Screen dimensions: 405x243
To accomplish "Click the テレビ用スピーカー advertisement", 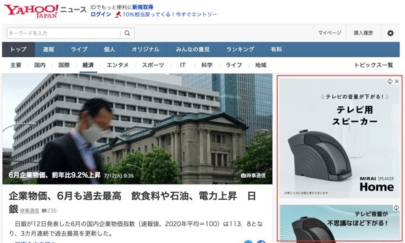I will [x=340, y=138].
